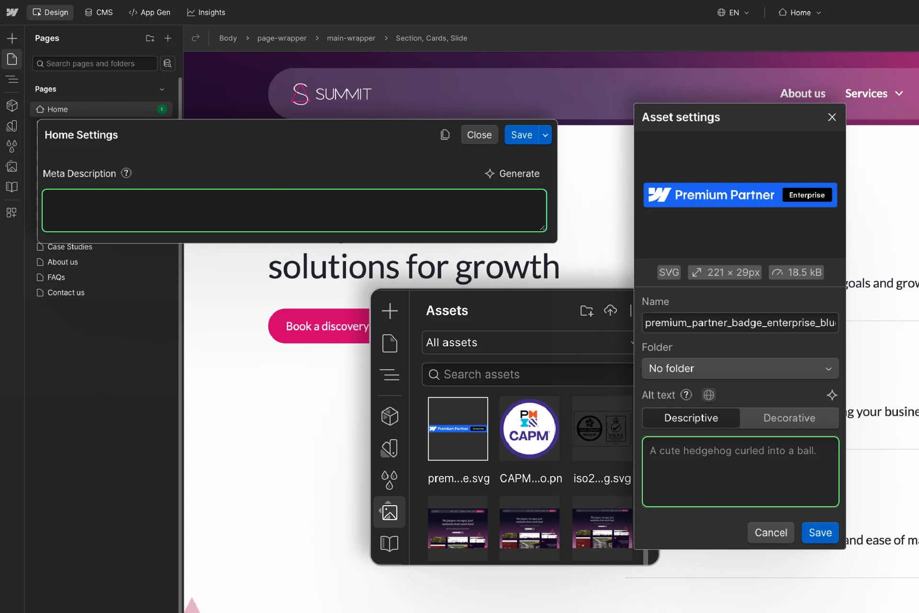Click the AI generate alt text sparkle

[831, 395]
